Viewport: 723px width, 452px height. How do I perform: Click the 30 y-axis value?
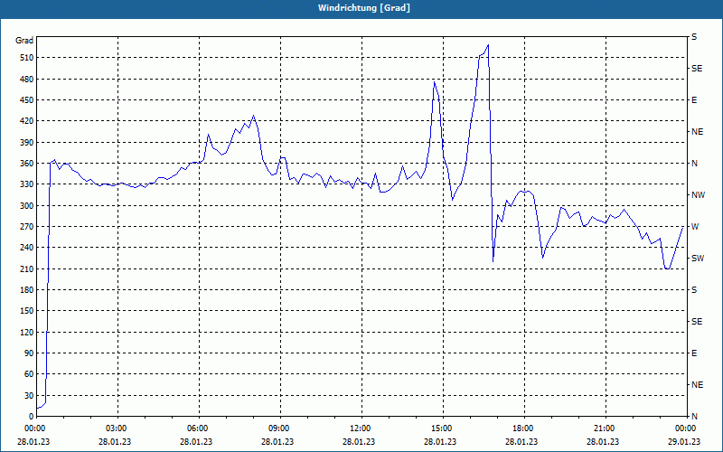pyautogui.click(x=29, y=395)
